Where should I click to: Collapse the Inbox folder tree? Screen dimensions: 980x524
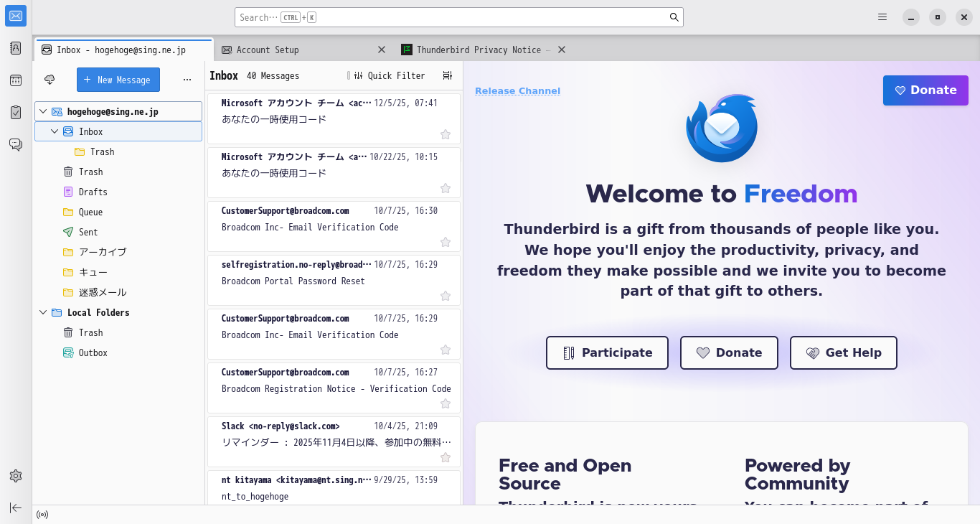[55, 132]
